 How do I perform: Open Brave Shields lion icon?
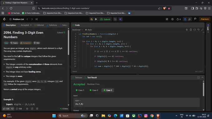tap(164, 8)
